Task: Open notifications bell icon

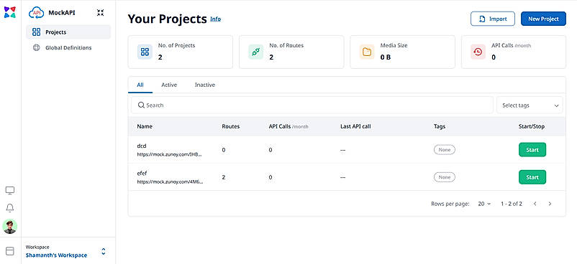Action: pos(10,208)
